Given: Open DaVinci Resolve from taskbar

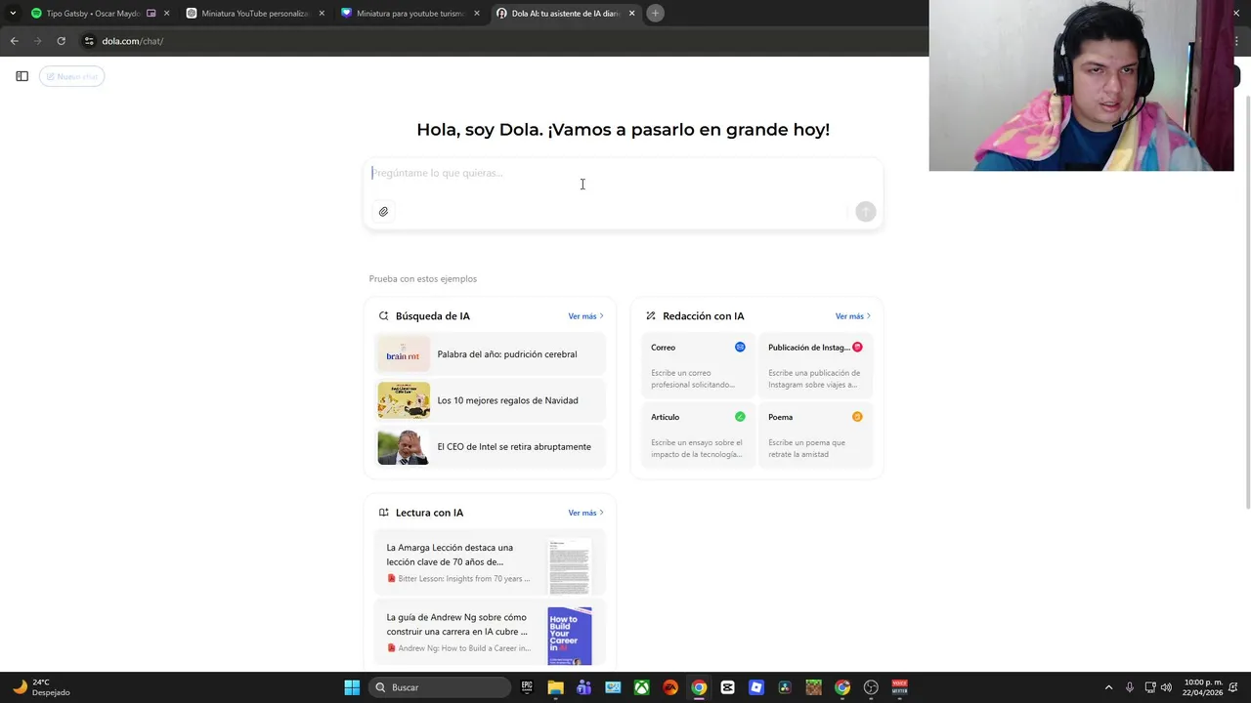Looking at the screenshot, I should (x=784, y=687).
